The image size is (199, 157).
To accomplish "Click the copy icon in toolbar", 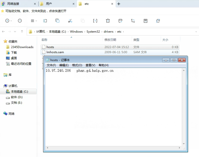I will [57, 21].
